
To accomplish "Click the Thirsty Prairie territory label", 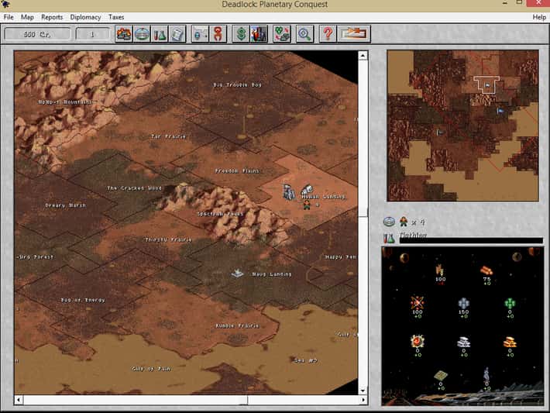I will 169,239.
